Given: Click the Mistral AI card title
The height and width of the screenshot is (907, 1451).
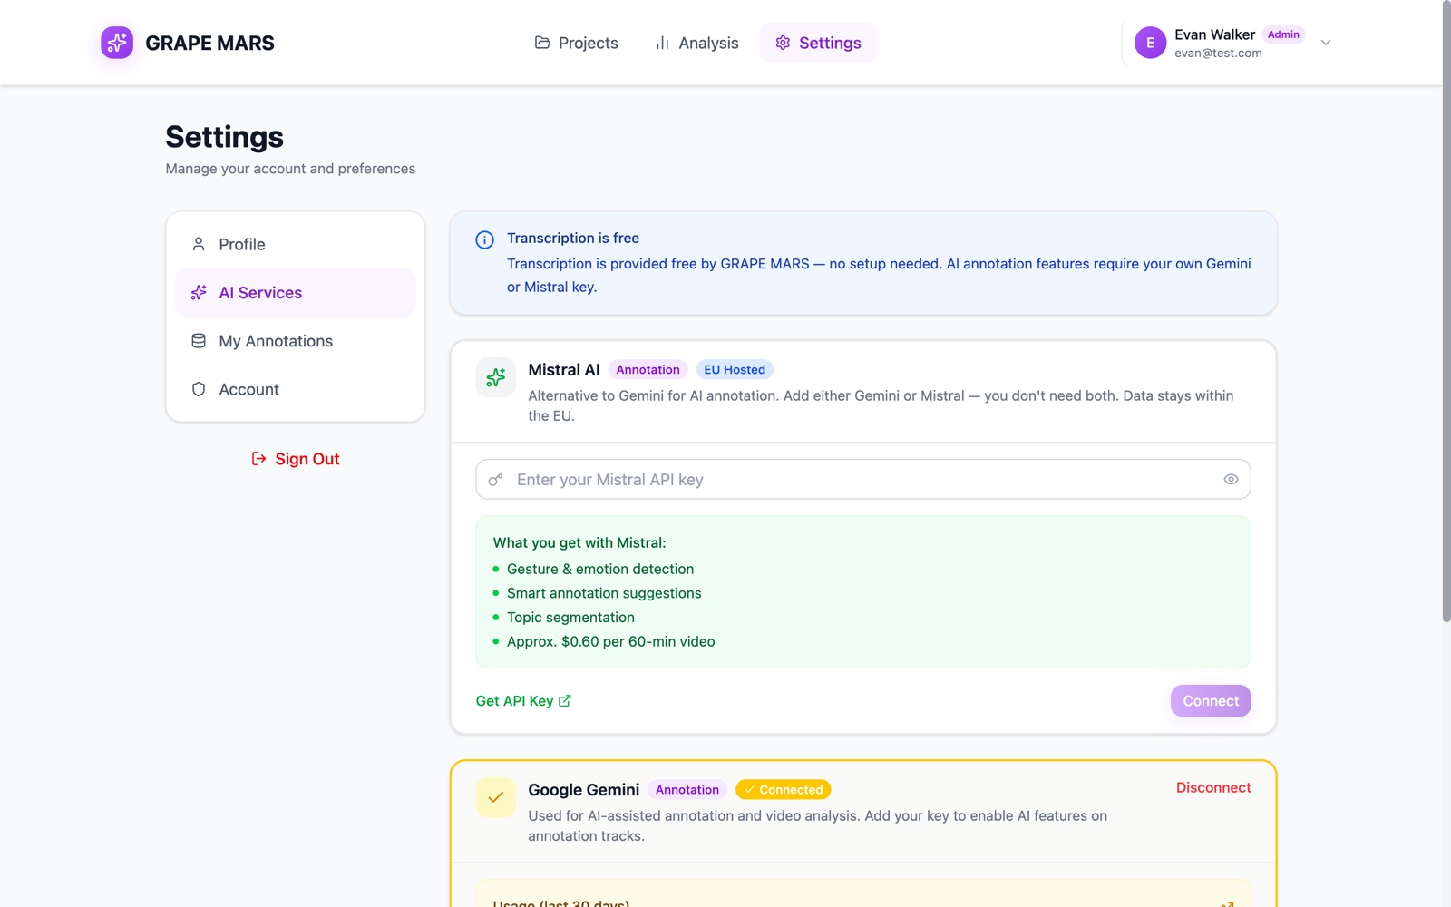Looking at the screenshot, I should [x=564, y=370].
